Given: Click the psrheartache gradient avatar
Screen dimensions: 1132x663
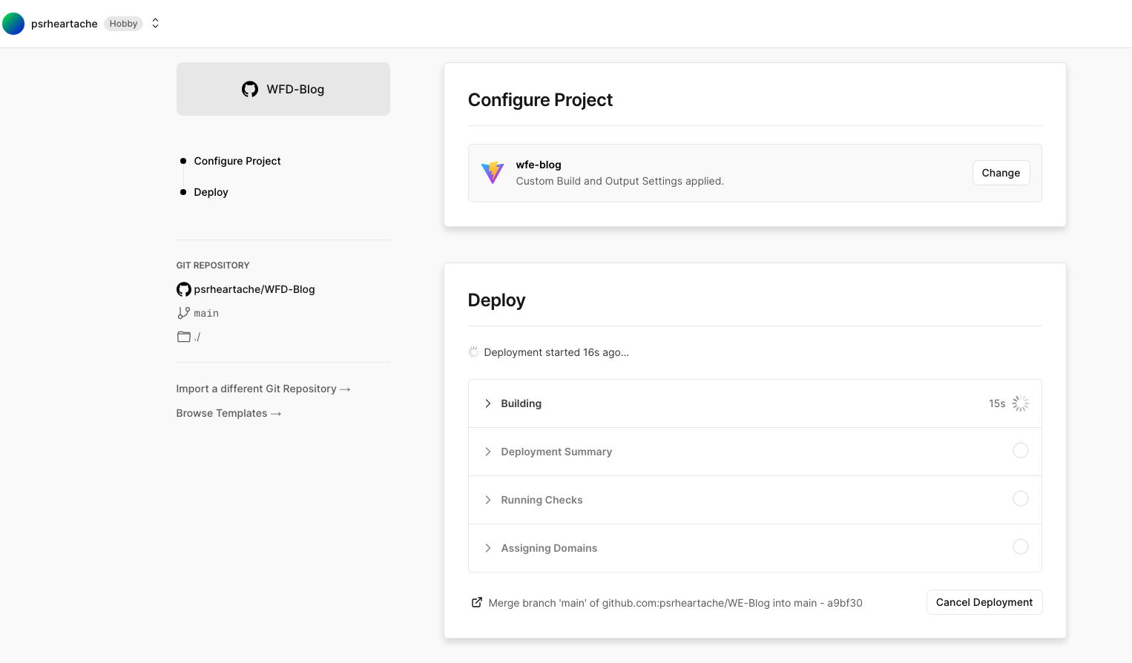Looking at the screenshot, I should 13,24.
